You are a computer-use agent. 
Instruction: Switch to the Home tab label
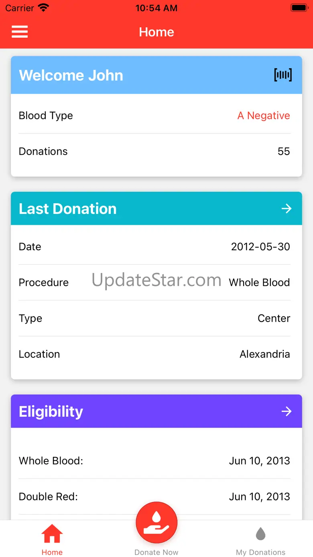point(52,552)
